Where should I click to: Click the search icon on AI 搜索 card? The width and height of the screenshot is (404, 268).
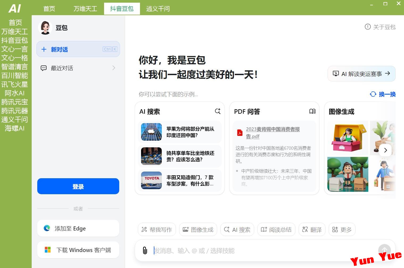[x=218, y=111]
